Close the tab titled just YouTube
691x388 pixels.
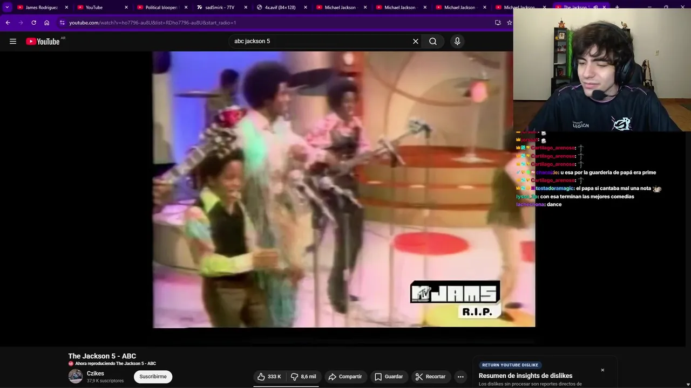126,8
